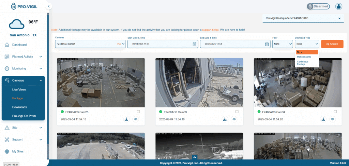
Task: Click the eye view icon for Cam39
Action: coord(234,119)
